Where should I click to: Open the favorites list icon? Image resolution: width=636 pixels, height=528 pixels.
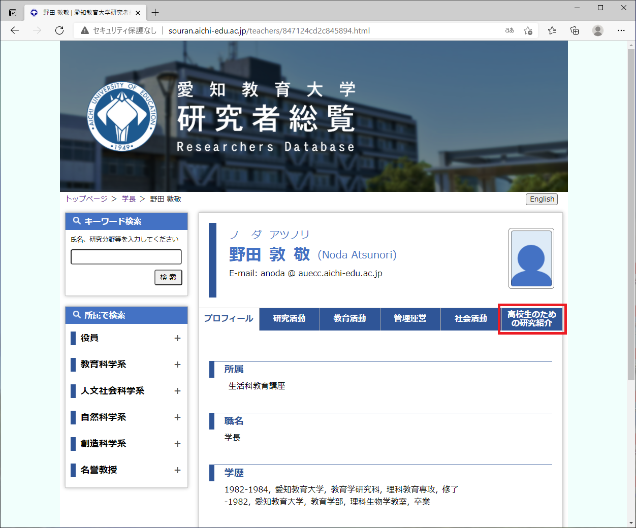click(x=552, y=30)
